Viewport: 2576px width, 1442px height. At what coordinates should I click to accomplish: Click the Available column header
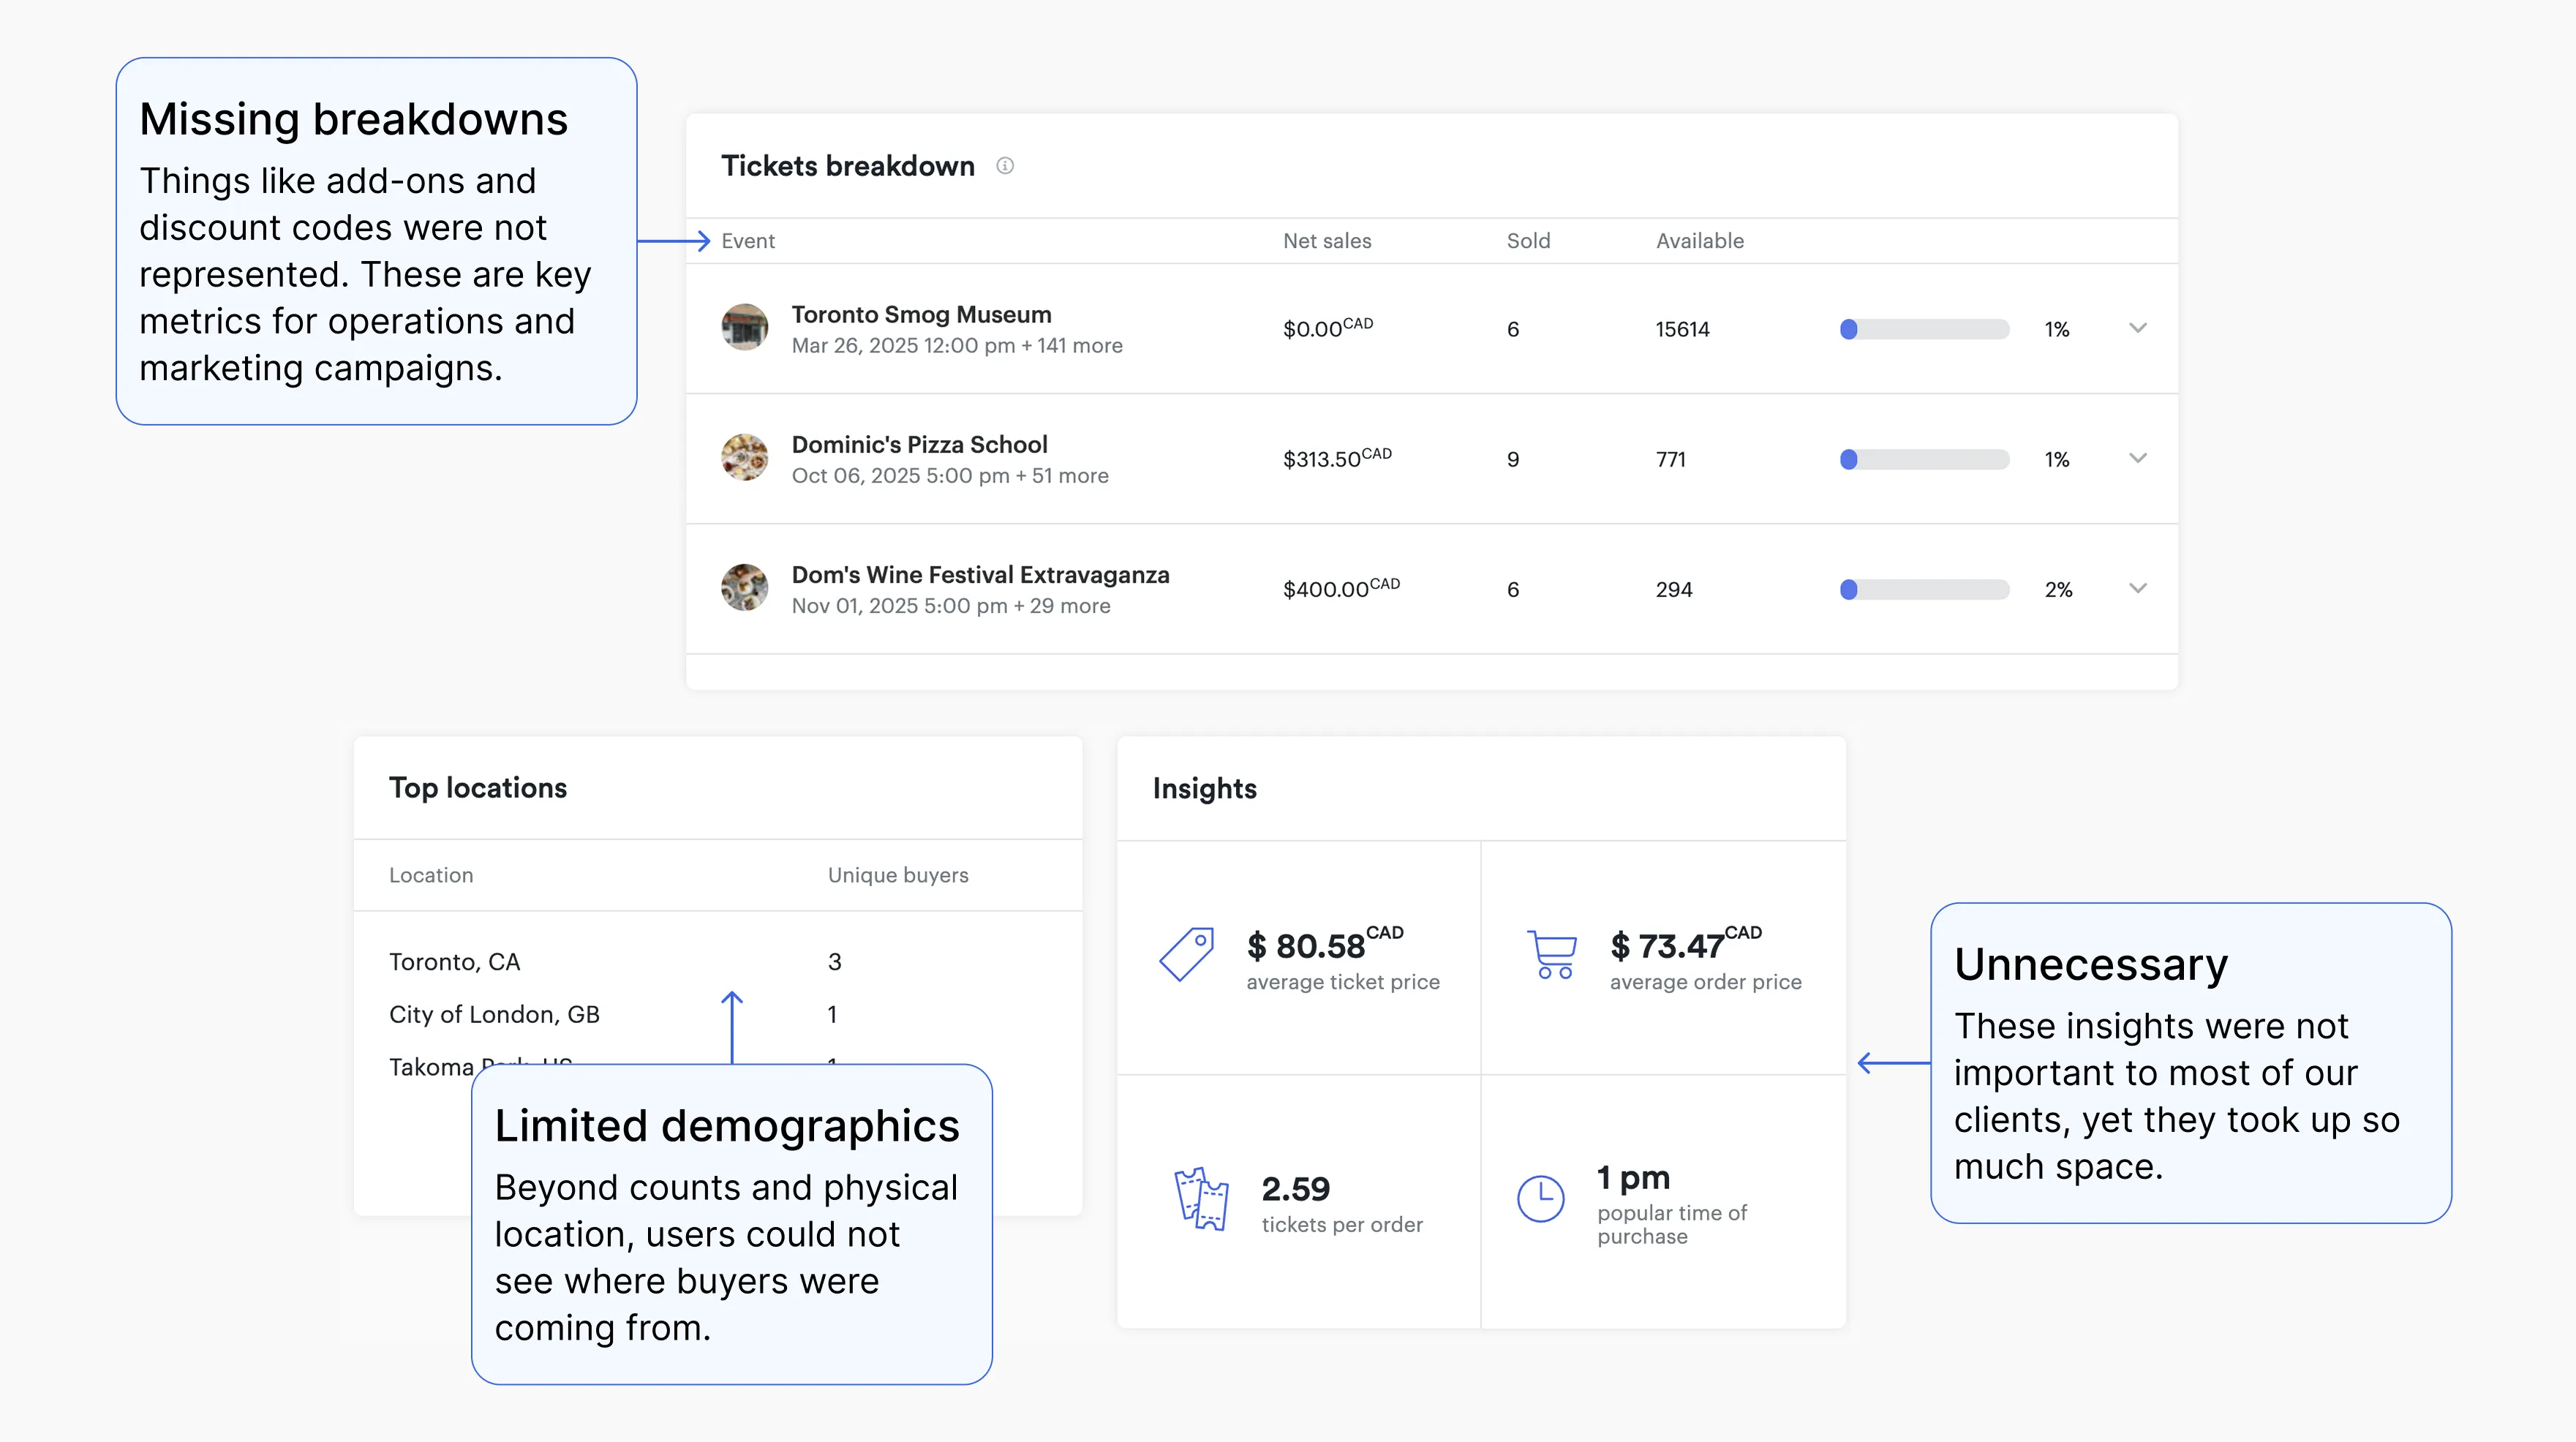click(x=1699, y=241)
